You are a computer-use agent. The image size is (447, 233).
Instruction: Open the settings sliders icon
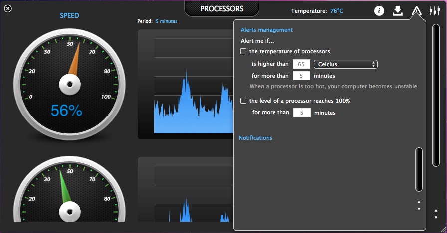click(435, 11)
